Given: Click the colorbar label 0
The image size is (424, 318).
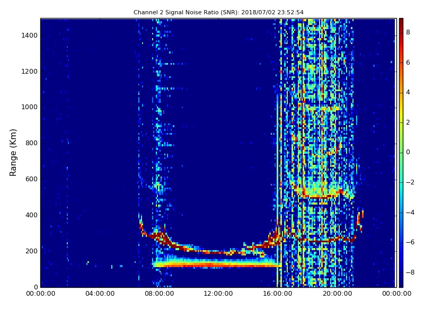Looking at the screenshot, I should click(x=408, y=152).
